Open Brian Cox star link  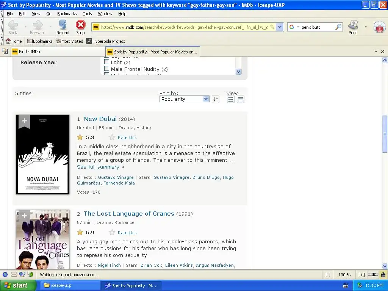point(151,265)
